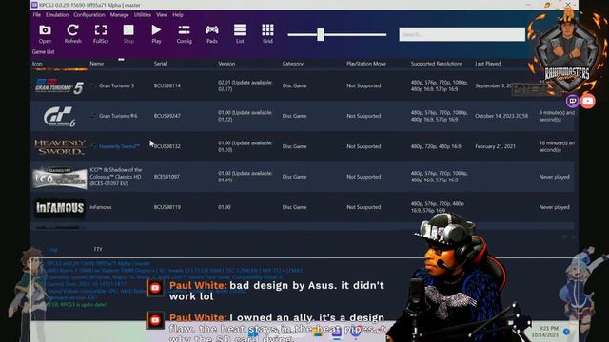Click the October 14, 2023 last played cell

[501, 116]
